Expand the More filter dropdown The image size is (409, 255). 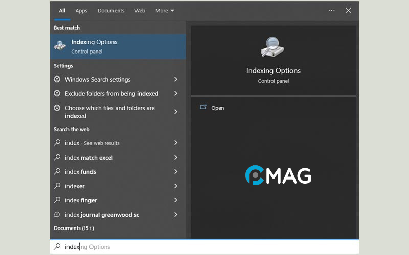pos(165,11)
